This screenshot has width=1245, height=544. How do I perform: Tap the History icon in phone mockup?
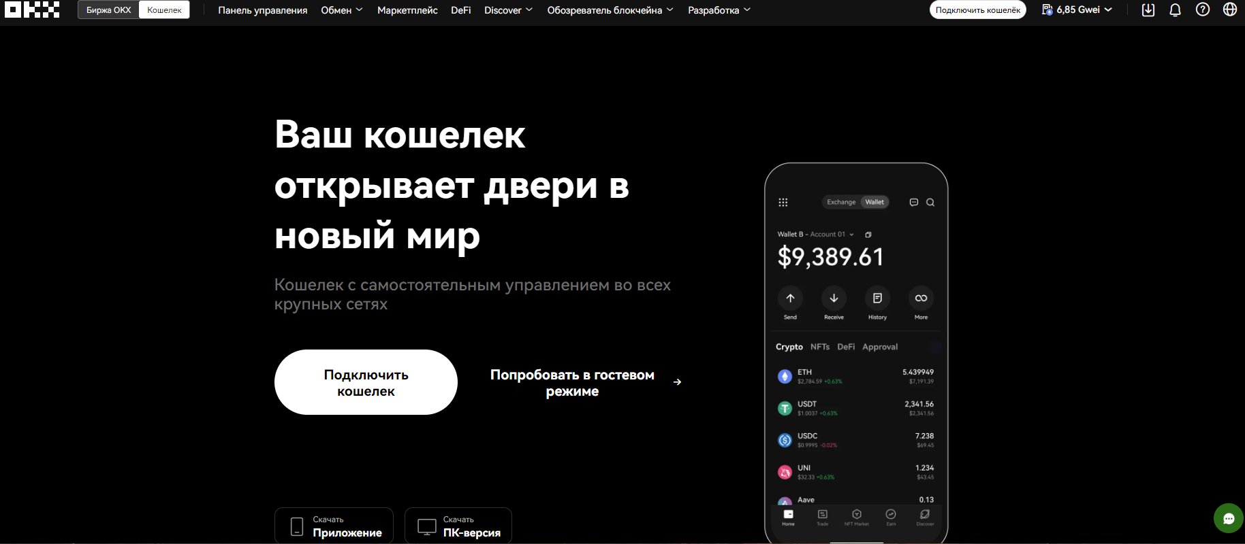pos(877,298)
